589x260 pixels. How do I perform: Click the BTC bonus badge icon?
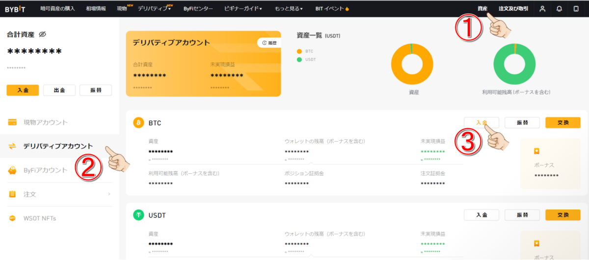pyautogui.click(x=537, y=151)
